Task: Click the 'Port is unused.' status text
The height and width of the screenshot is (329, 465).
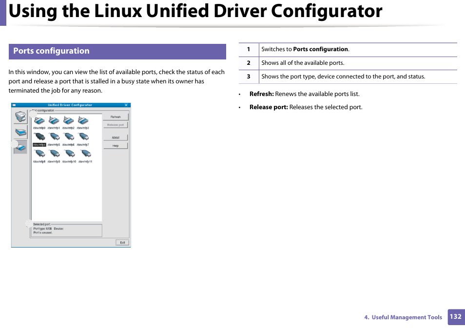Action: click(x=43, y=233)
